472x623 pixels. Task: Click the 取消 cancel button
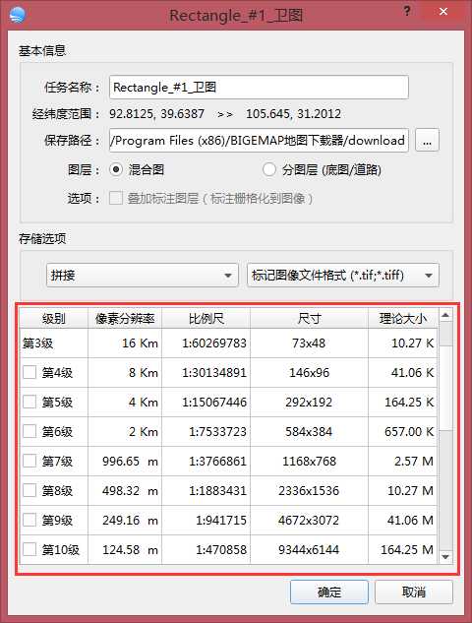click(414, 592)
